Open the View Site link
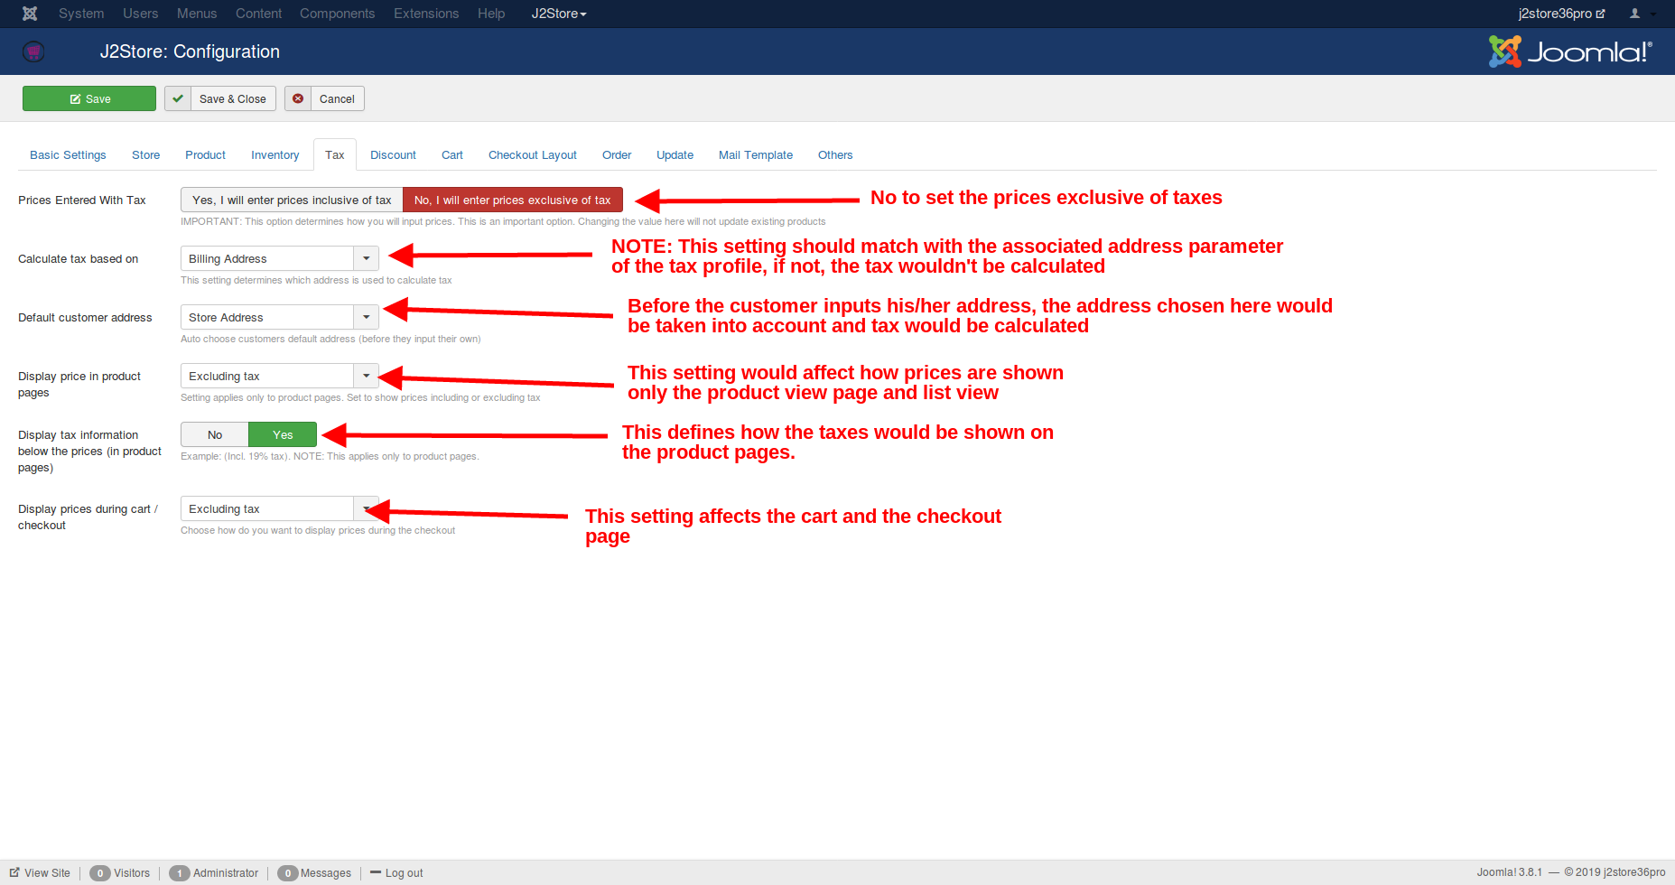The image size is (1675, 885). pos(41,873)
